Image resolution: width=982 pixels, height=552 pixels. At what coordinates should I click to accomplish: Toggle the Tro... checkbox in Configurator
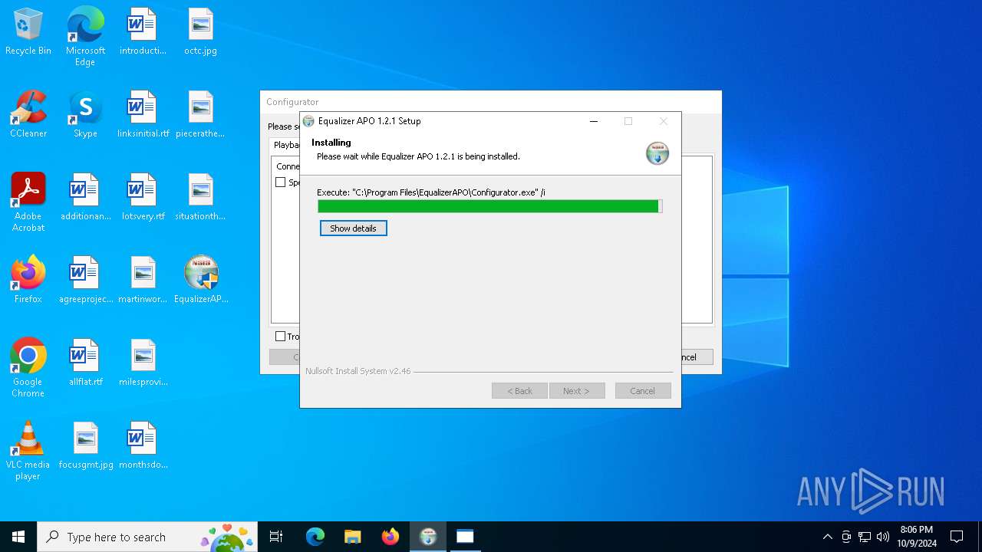[281, 337]
